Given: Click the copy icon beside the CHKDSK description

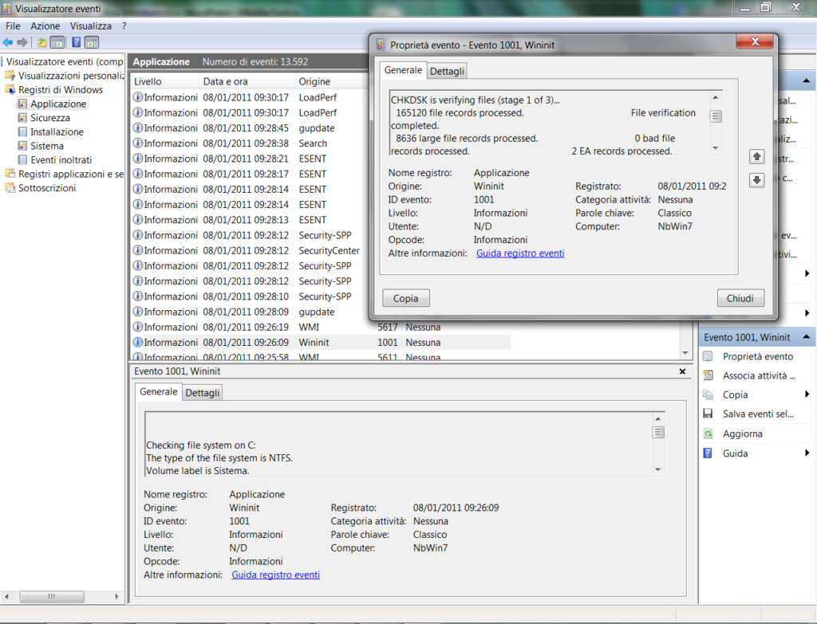Looking at the screenshot, I should (715, 116).
